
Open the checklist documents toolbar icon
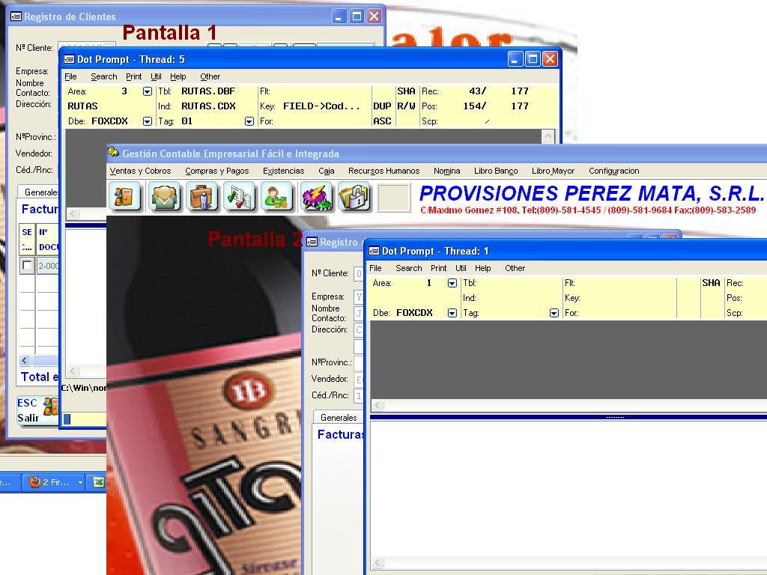coord(240,197)
